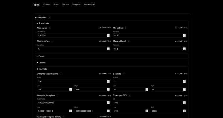This screenshot has height=118, width=223.
Task: Use the Compute specific power stepper
Action: pyautogui.click(x=108, y=81)
